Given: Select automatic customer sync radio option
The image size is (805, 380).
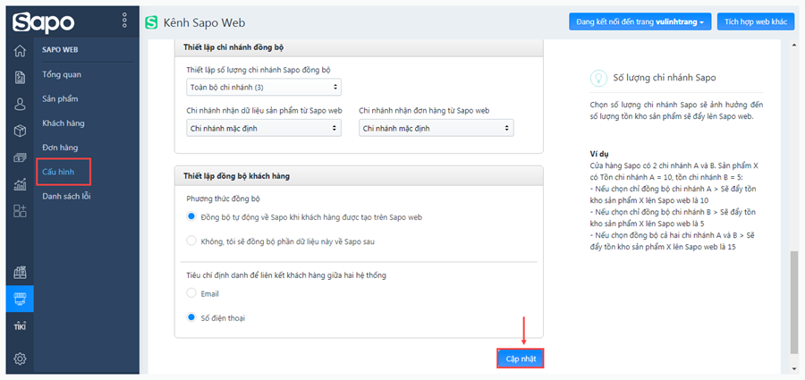Looking at the screenshot, I should tap(191, 216).
